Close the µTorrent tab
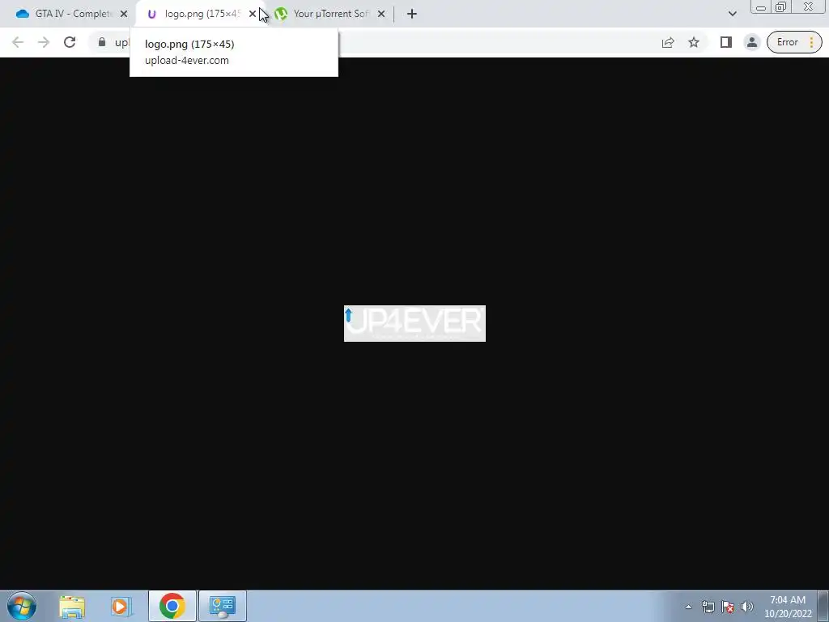The height and width of the screenshot is (622, 829). (x=381, y=14)
